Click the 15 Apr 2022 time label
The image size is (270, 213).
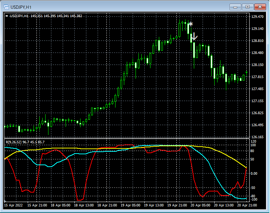(x=13, y=205)
